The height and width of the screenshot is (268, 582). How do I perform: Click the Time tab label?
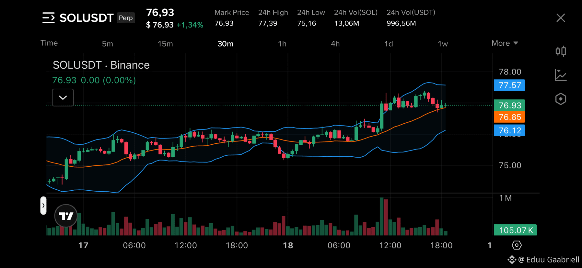pos(49,43)
